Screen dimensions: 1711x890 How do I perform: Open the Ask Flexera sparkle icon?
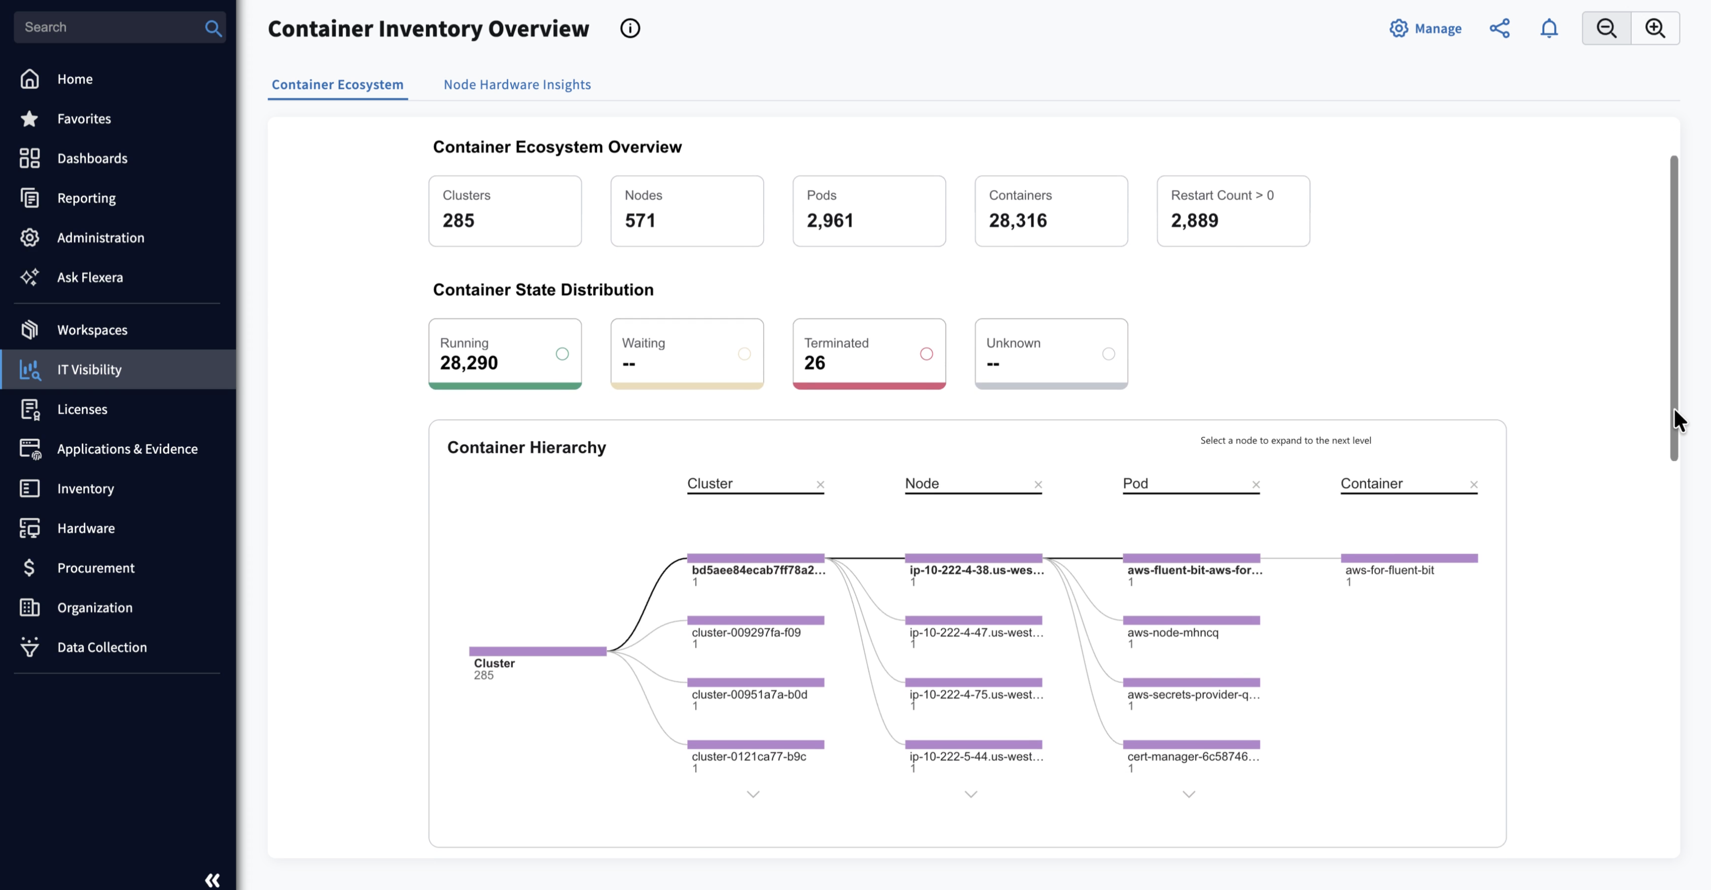(x=29, y=278)
